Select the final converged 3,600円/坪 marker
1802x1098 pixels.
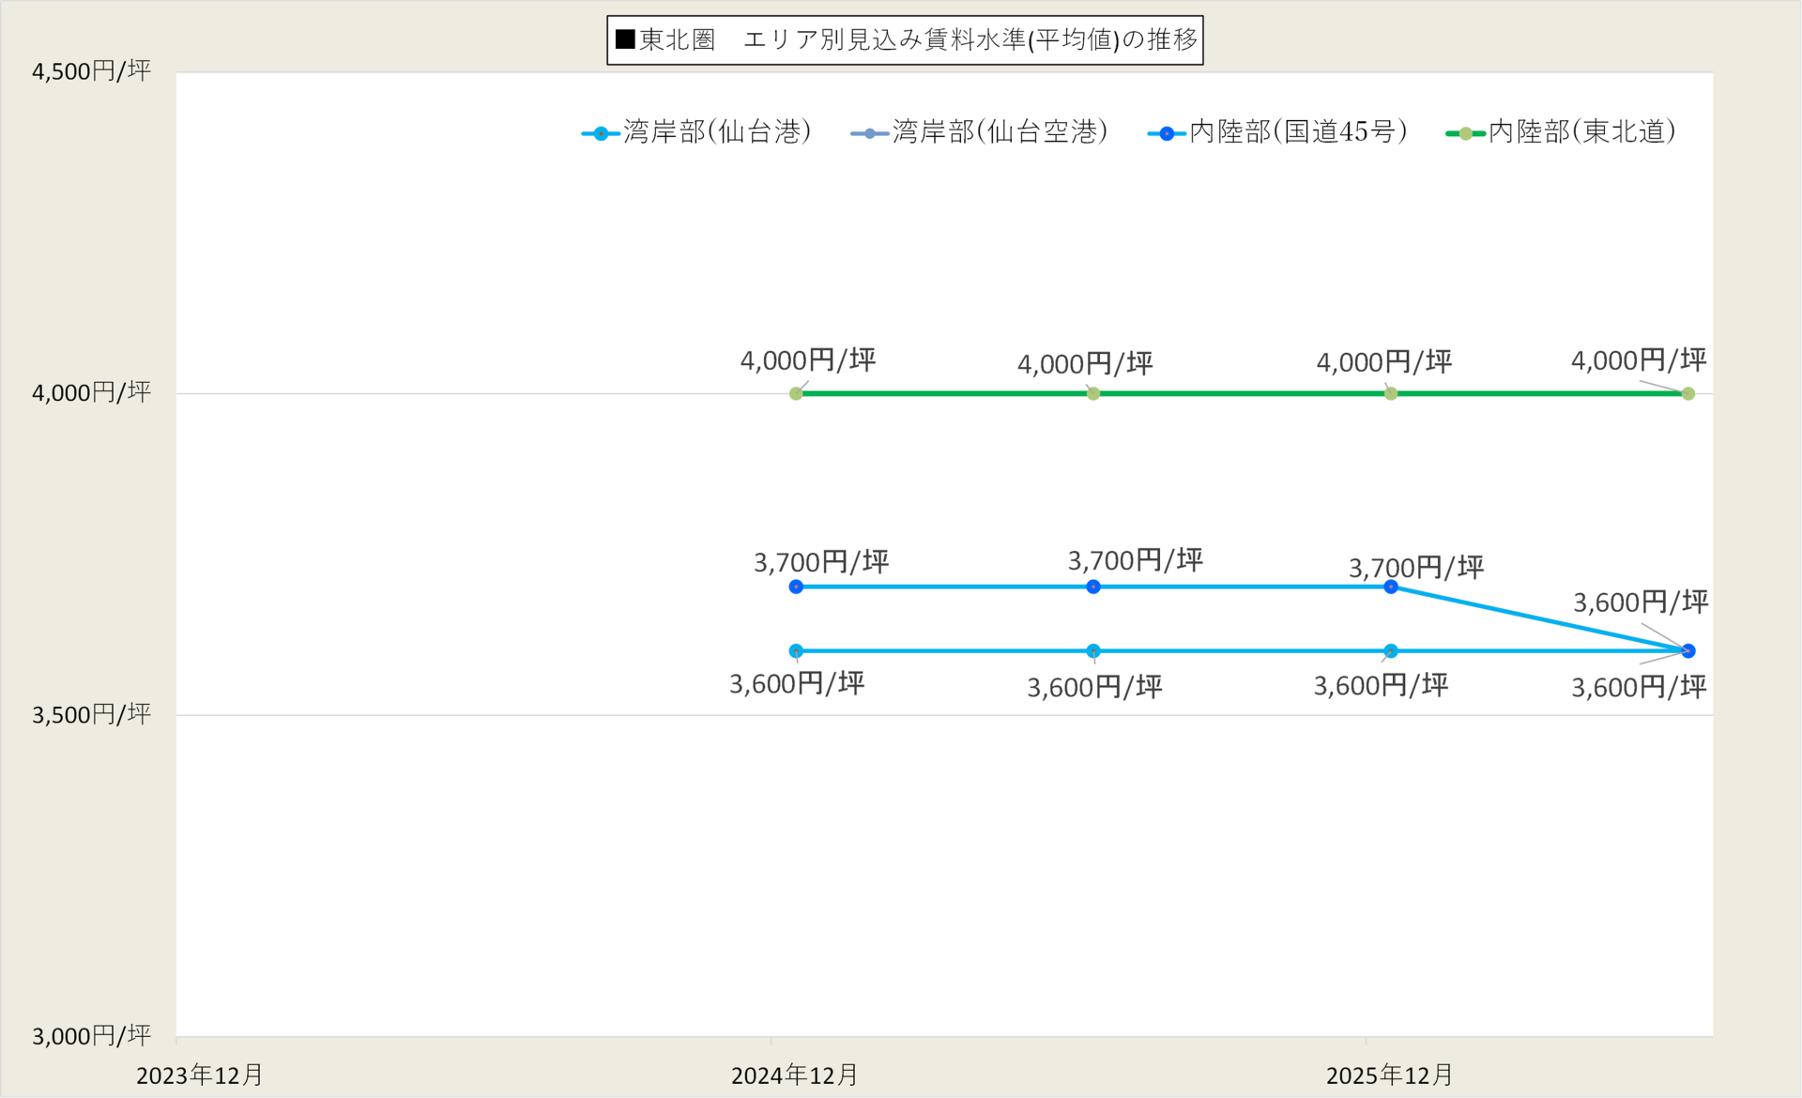(1688, 650)
